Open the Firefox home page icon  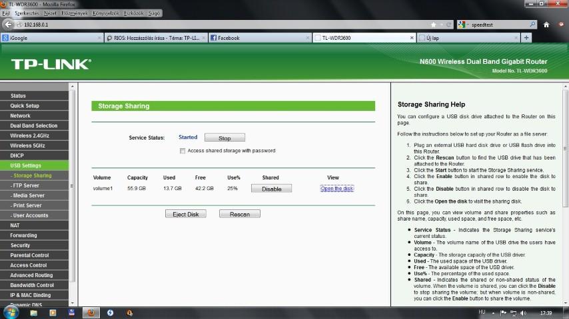coord(546,25)
